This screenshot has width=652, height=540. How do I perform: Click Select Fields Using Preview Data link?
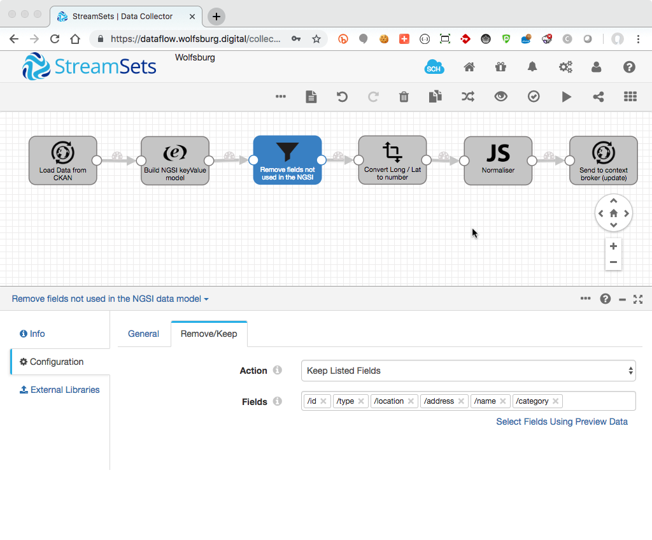click(x=562, y=422)
